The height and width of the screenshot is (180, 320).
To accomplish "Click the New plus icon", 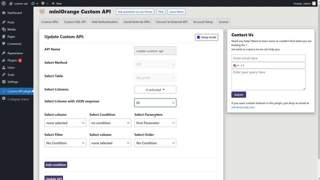I will pos(53,3).
